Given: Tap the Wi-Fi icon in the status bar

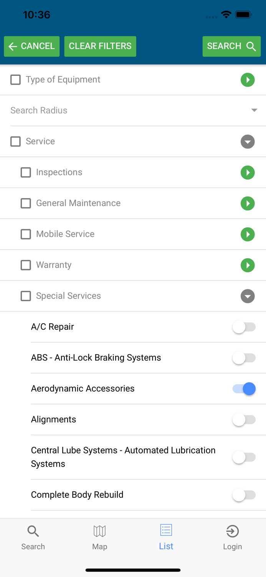Looking at the screenshot, I should tap(226, 15).
